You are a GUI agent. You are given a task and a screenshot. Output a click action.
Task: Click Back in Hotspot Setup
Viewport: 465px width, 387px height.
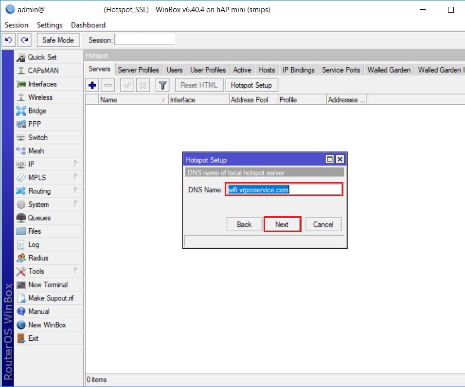(244, 224)
